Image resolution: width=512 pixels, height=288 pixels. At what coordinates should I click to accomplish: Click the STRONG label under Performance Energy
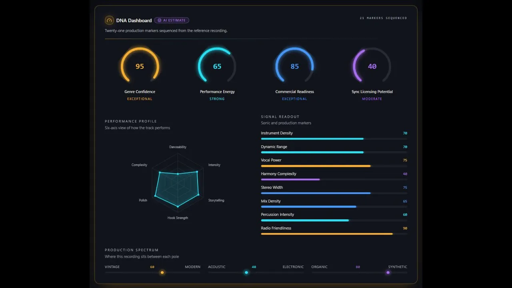(x=217, y=99)
